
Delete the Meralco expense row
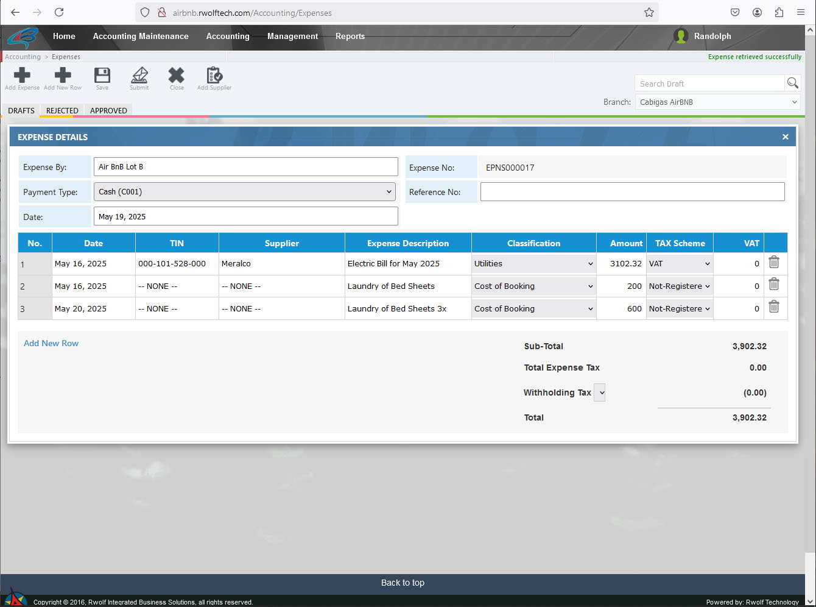[x=773, y=262]
